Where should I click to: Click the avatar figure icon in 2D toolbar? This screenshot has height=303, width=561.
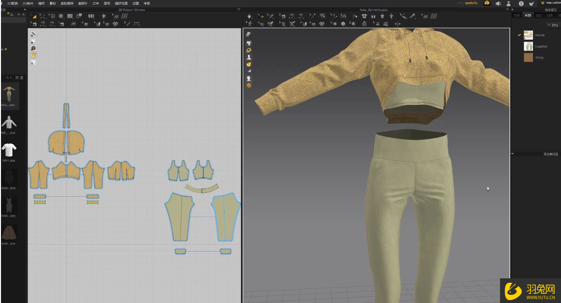(104, 16)
